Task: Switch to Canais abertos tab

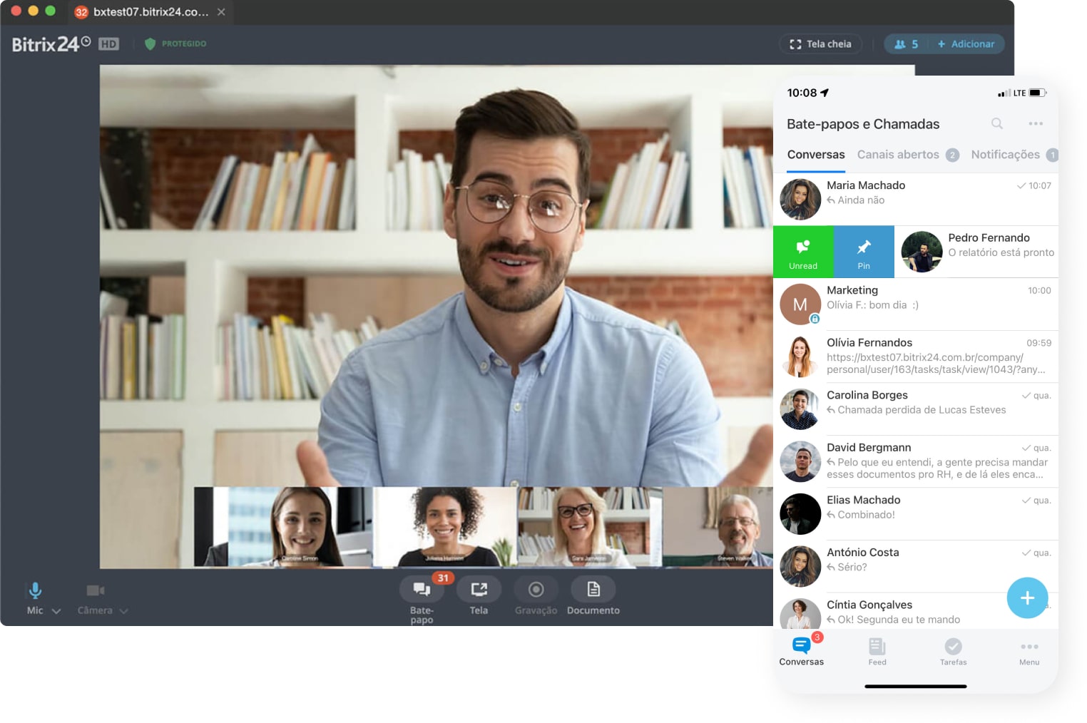Action: click(898, 155)
